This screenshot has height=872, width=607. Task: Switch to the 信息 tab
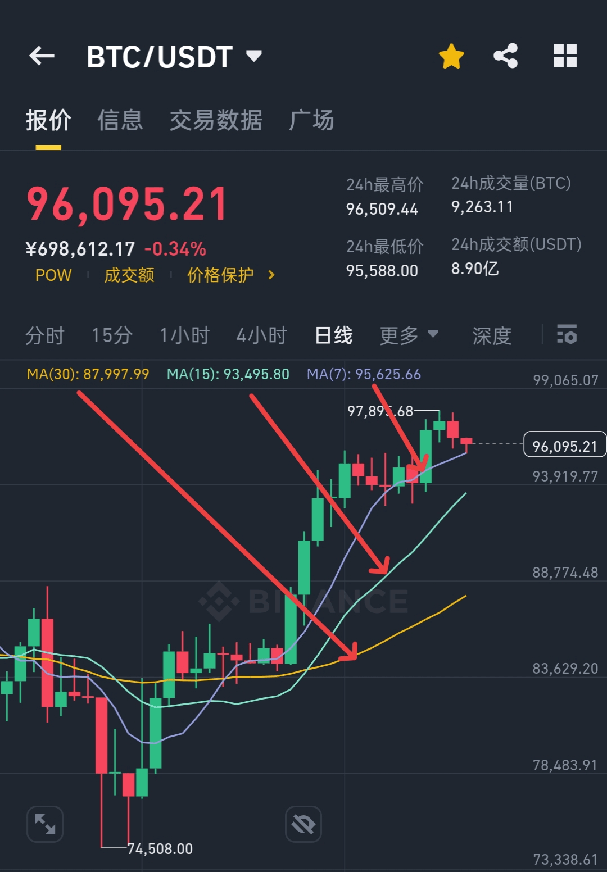coord(120,120)
